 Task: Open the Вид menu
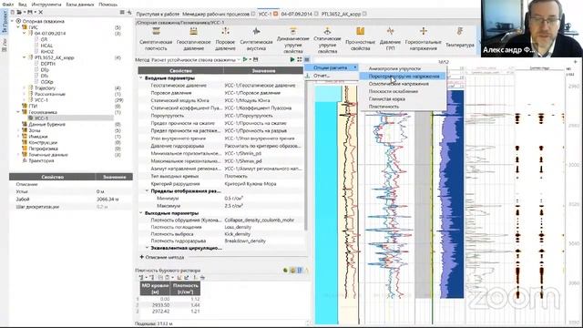22,5
